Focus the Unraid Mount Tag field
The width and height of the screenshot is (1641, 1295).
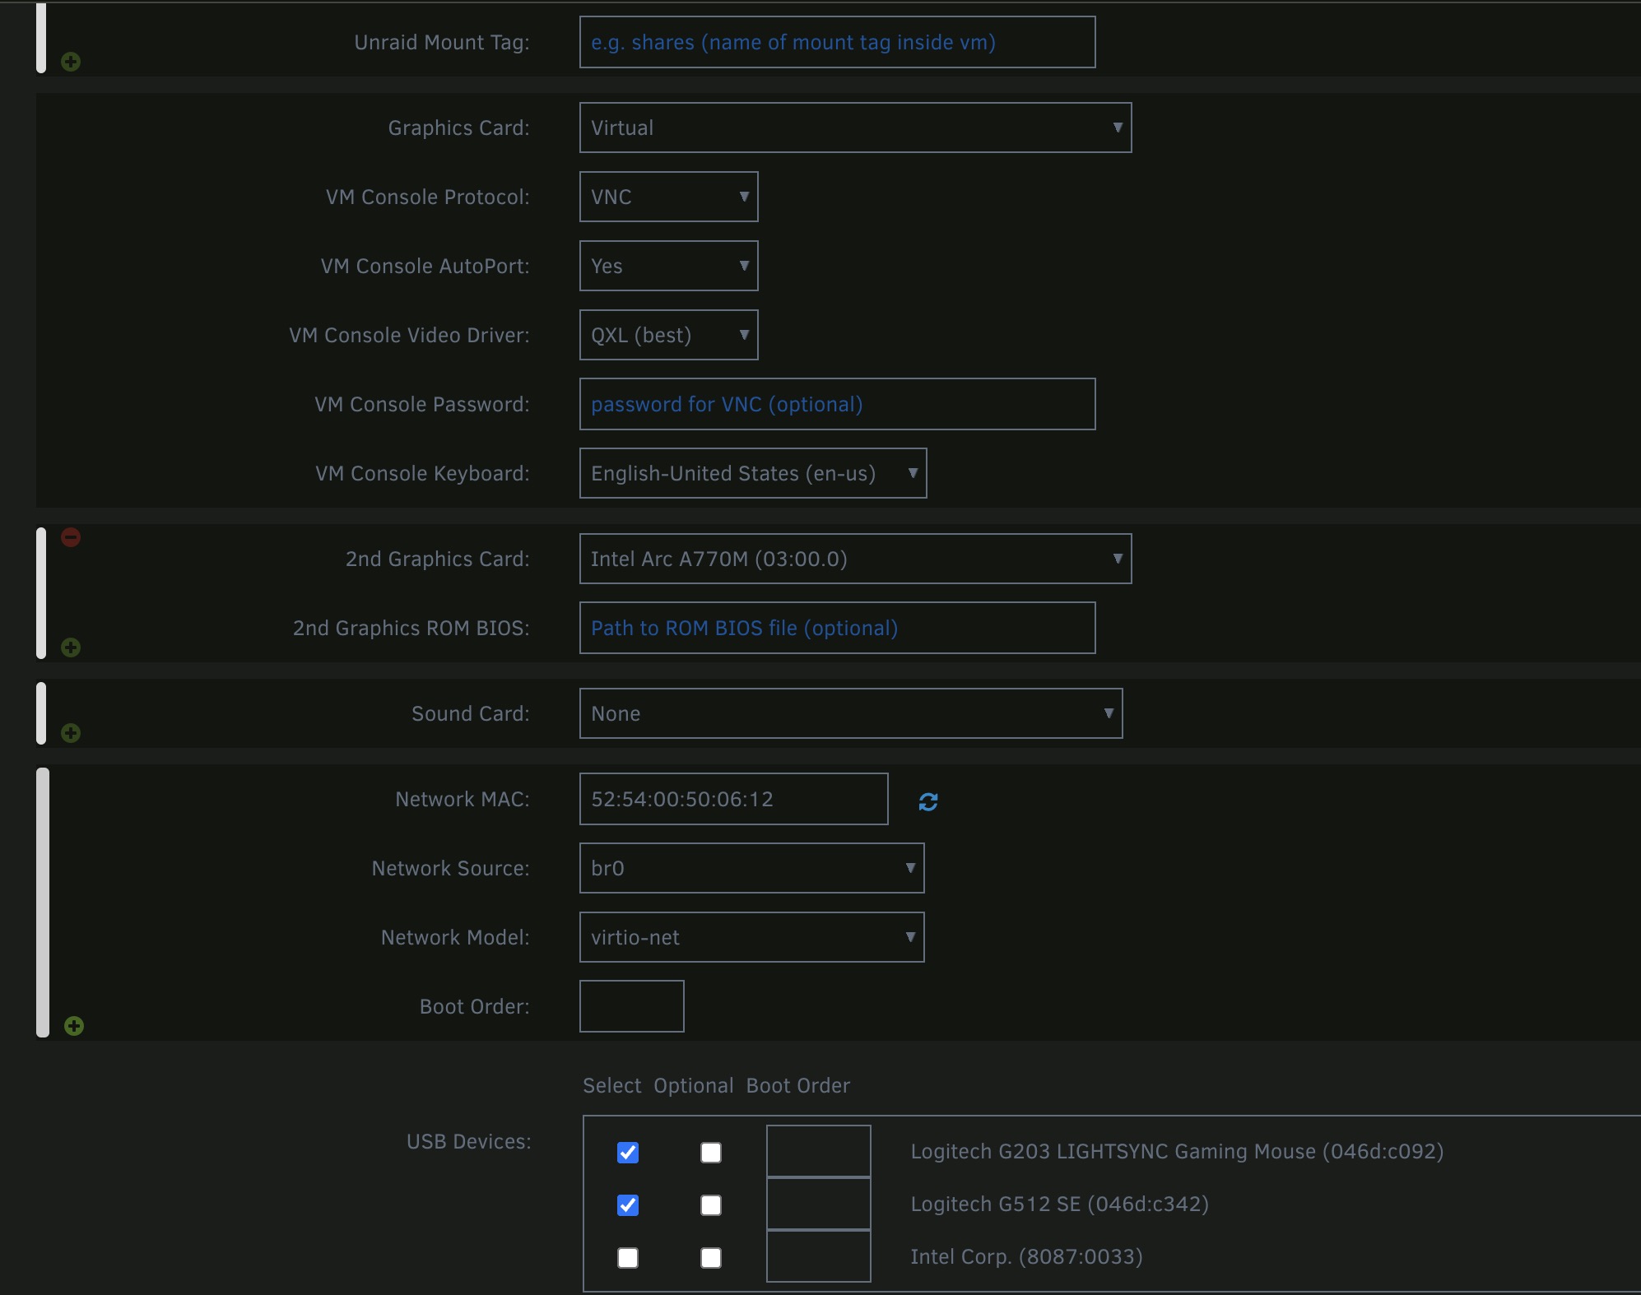pos(837,42)
